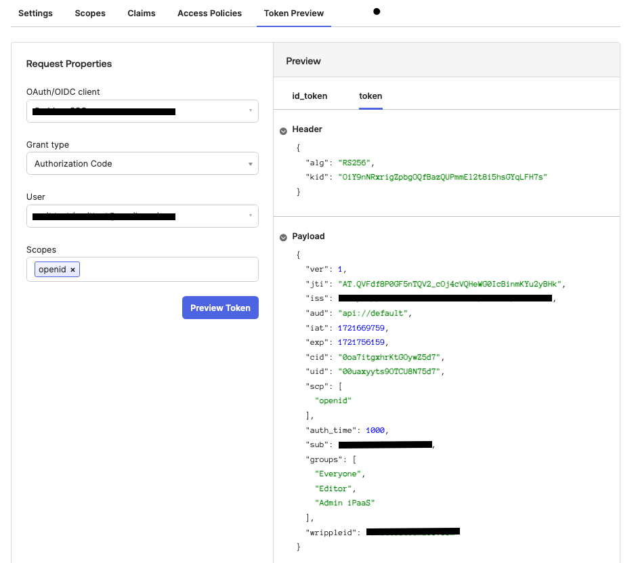Click the uid value string
The width and height of the screenshot is (636, 563).
pos(389,371)
